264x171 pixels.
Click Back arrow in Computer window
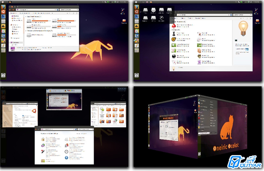click(x=10, y=10)
